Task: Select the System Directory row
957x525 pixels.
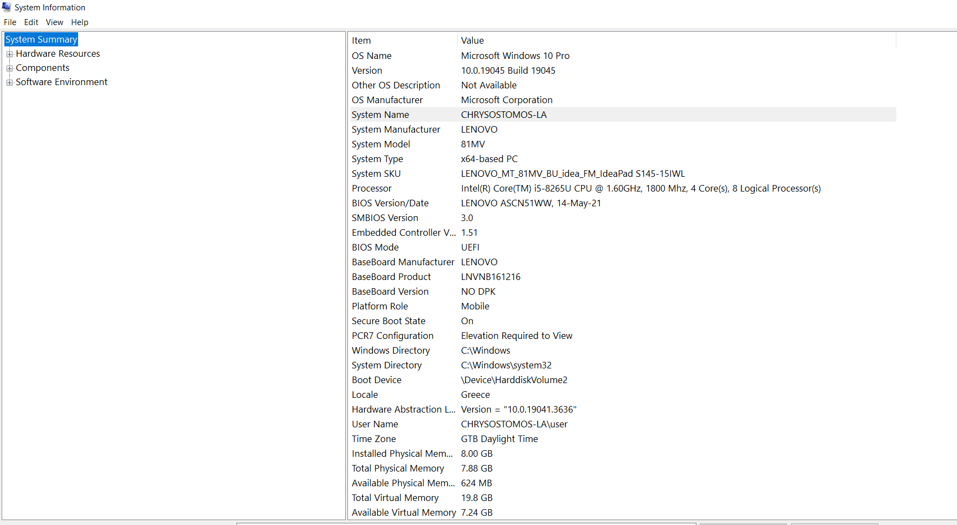Action: coord(622,365)
